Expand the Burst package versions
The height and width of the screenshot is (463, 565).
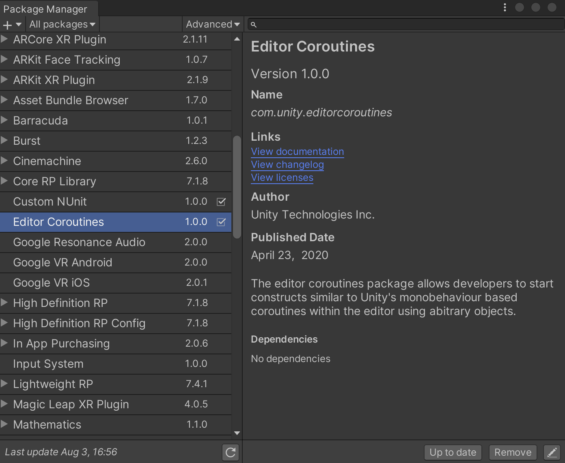(4, 140)
